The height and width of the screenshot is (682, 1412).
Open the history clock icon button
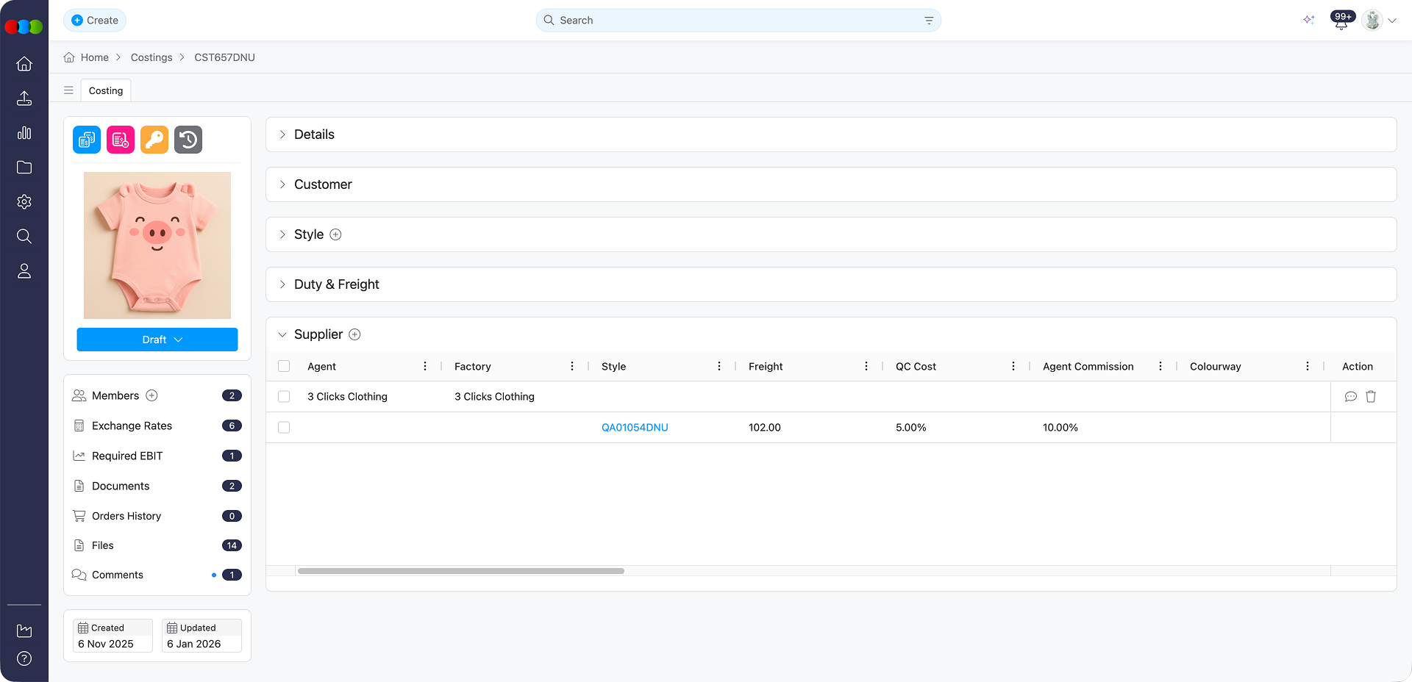(x=188, y=140)
